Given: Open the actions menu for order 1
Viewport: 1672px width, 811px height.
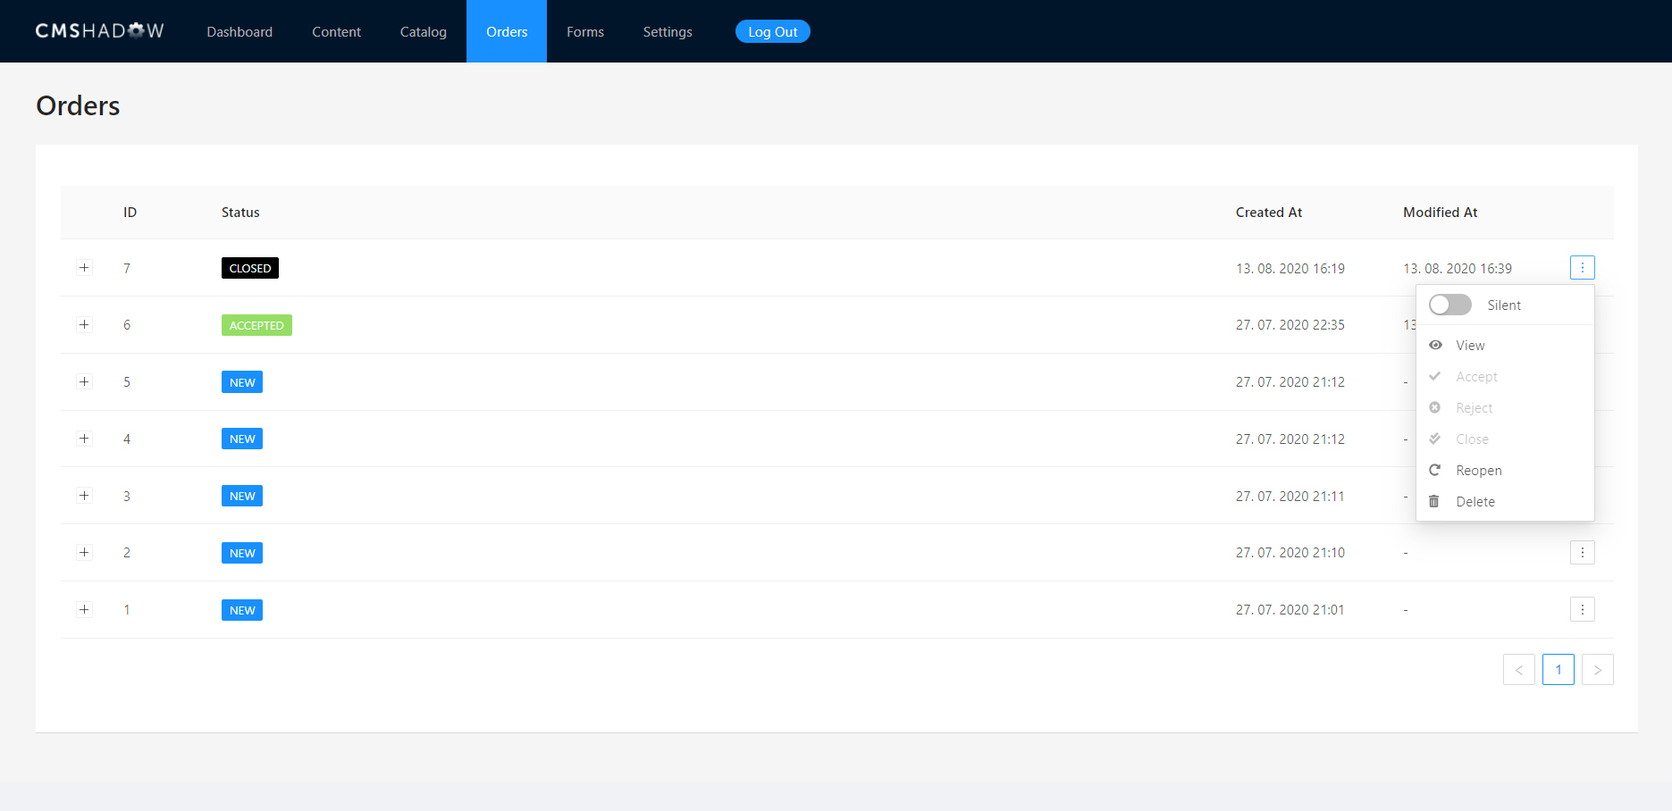Looking at the screenshot, I should [x=1582, y=609].
